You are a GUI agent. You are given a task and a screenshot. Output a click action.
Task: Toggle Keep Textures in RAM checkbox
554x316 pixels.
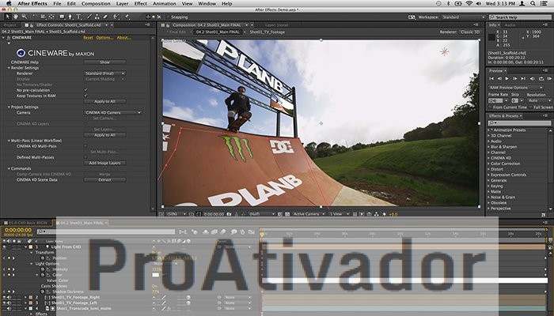[85, 96]
